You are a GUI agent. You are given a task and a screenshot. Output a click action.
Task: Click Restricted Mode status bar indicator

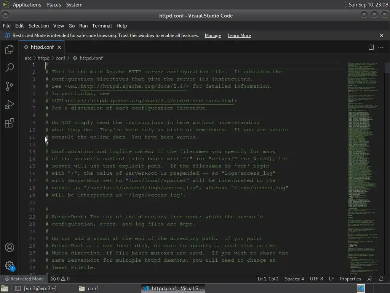24,279
